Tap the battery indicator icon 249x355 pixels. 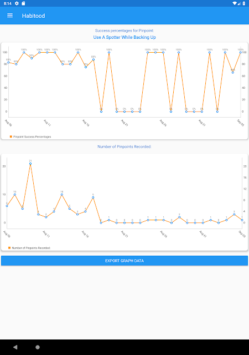(x=244, y=3)
